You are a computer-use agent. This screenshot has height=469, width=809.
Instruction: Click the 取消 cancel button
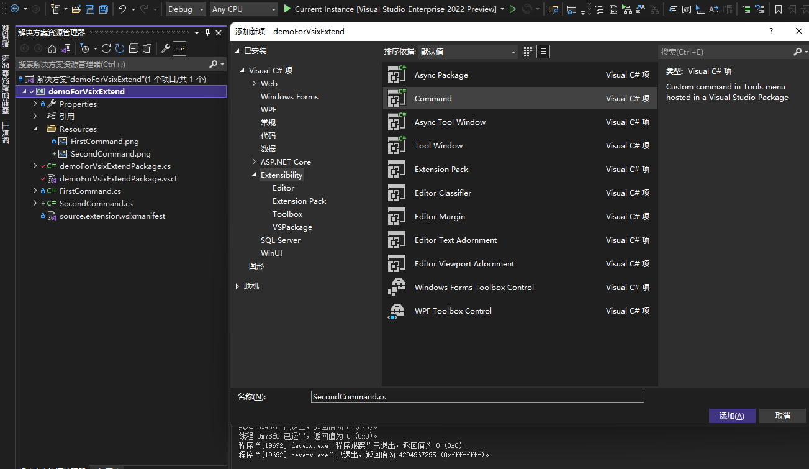click(782, 416)
